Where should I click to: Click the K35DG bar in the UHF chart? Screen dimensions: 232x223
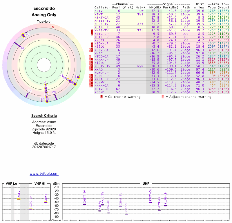tap(126, 214)
